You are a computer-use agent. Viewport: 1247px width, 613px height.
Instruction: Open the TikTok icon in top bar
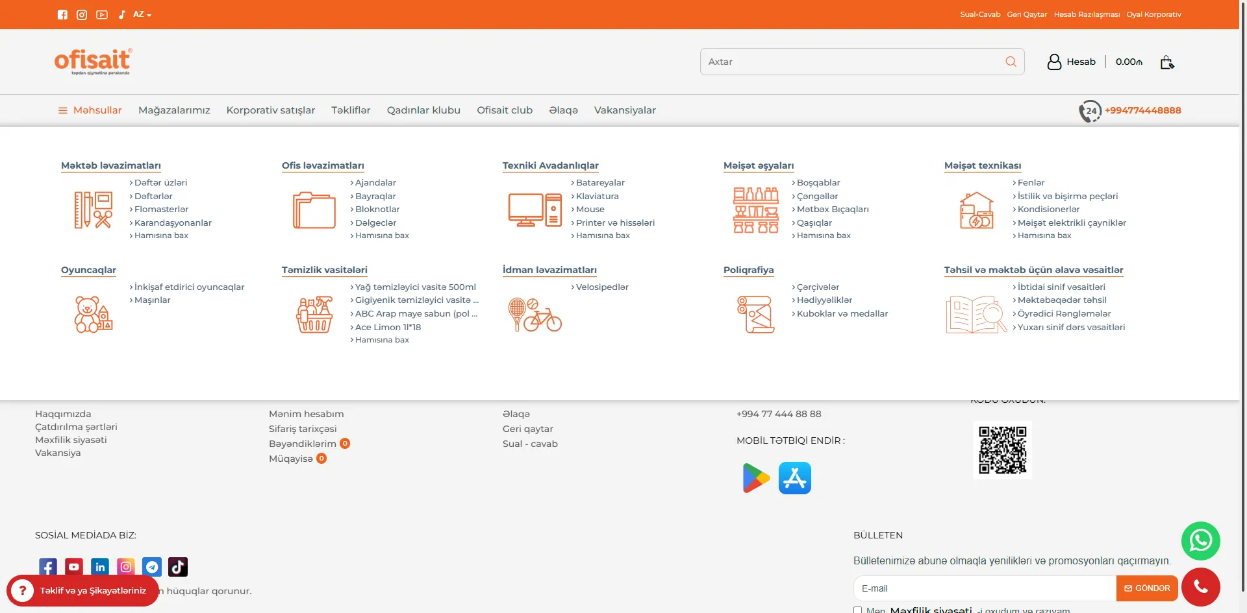click(121, 14)
